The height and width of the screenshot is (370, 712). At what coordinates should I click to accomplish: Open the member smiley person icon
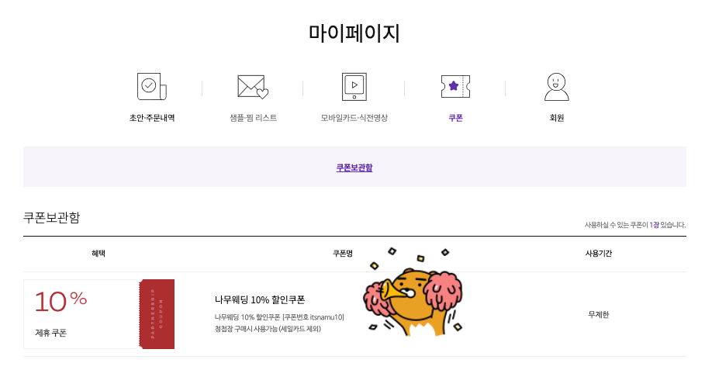(x=556, y=87)
